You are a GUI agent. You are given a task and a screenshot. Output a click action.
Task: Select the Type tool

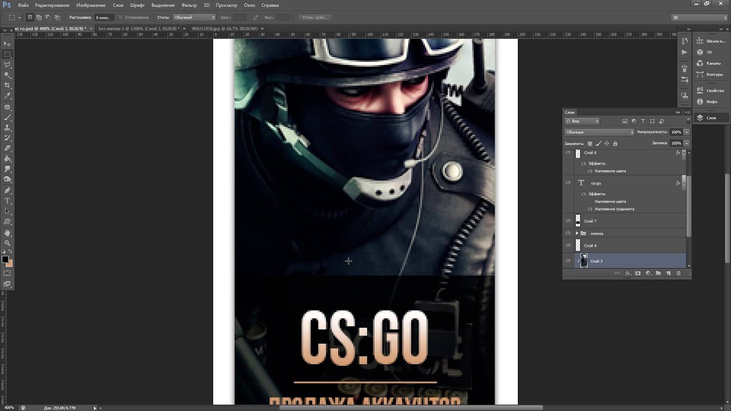7,200
